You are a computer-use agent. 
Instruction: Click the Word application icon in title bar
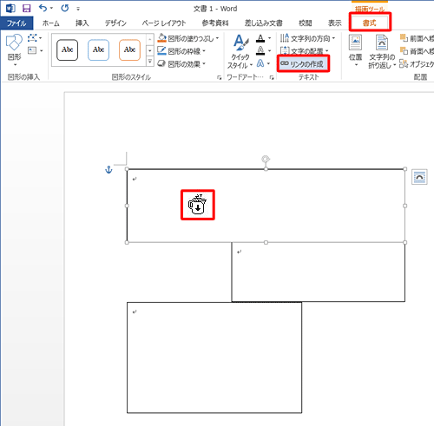pyautogui.click(x=10, y=9)
